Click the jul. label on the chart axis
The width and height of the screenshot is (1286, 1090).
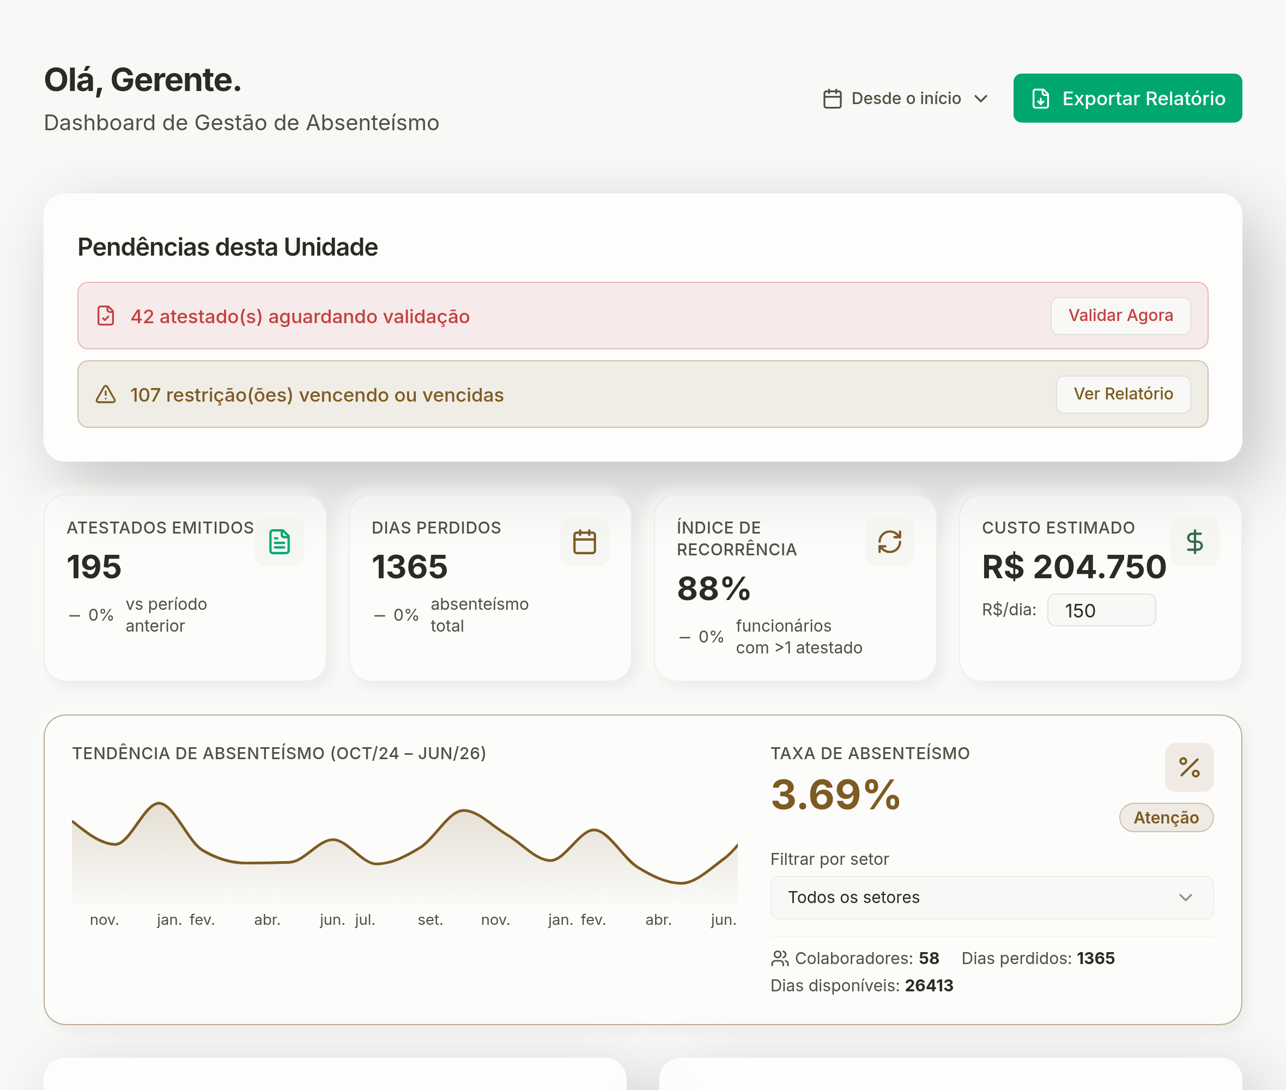click(x=365, y=919)
